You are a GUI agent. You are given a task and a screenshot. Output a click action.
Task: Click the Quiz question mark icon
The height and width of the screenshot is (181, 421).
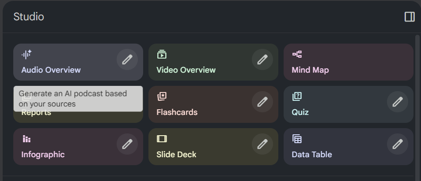[297, 96]
